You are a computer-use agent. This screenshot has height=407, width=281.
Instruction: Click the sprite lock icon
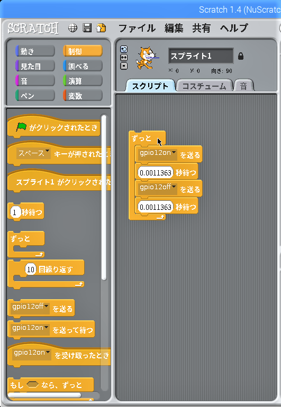coord(241,56)
